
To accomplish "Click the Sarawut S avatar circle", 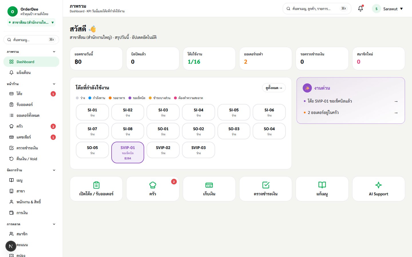I will [376, 9].
